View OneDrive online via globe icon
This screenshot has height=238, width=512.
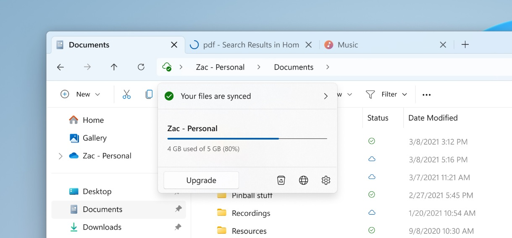[303, 180]
